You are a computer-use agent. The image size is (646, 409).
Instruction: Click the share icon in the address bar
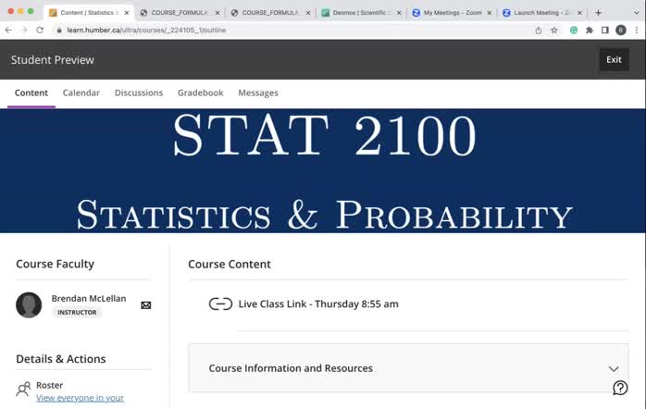coord(539,31)
